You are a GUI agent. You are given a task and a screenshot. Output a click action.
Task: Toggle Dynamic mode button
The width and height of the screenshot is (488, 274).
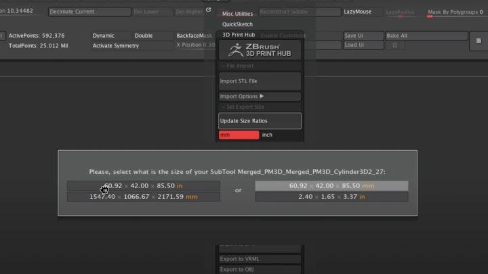pos(110,36)
